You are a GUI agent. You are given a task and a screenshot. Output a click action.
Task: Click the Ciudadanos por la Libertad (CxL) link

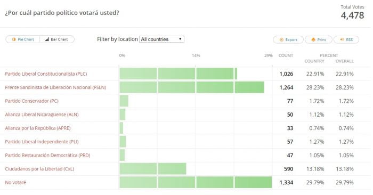[39, 169]
